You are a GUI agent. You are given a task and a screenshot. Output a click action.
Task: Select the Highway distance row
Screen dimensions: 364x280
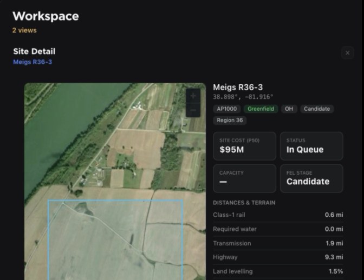click(278, 257)
